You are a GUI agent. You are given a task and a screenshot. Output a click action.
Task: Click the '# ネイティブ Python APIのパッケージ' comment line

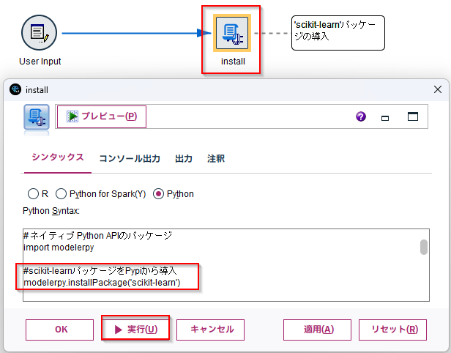tap(97, 235)
